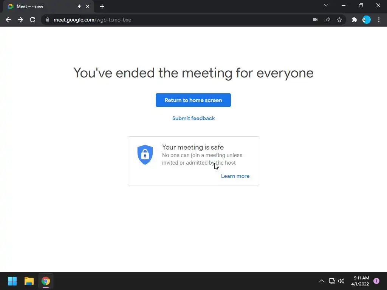Click the reload page button

pos(33,20)
